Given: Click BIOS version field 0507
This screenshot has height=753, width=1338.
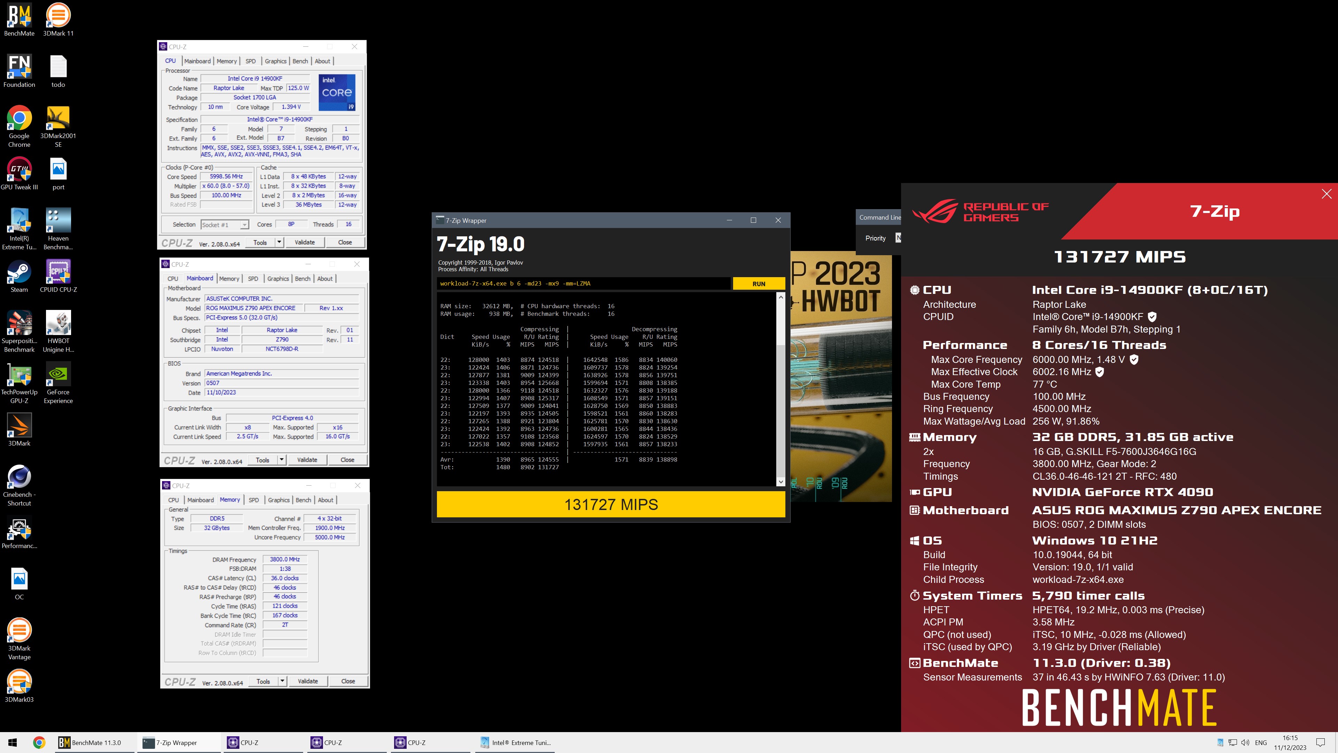Looking at the screenshot, I should pyautogui.click(x=282, y=383).
